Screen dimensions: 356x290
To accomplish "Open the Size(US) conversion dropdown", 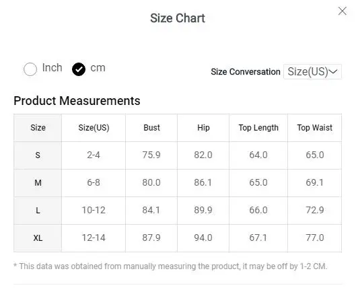I will tap(312, 72).
